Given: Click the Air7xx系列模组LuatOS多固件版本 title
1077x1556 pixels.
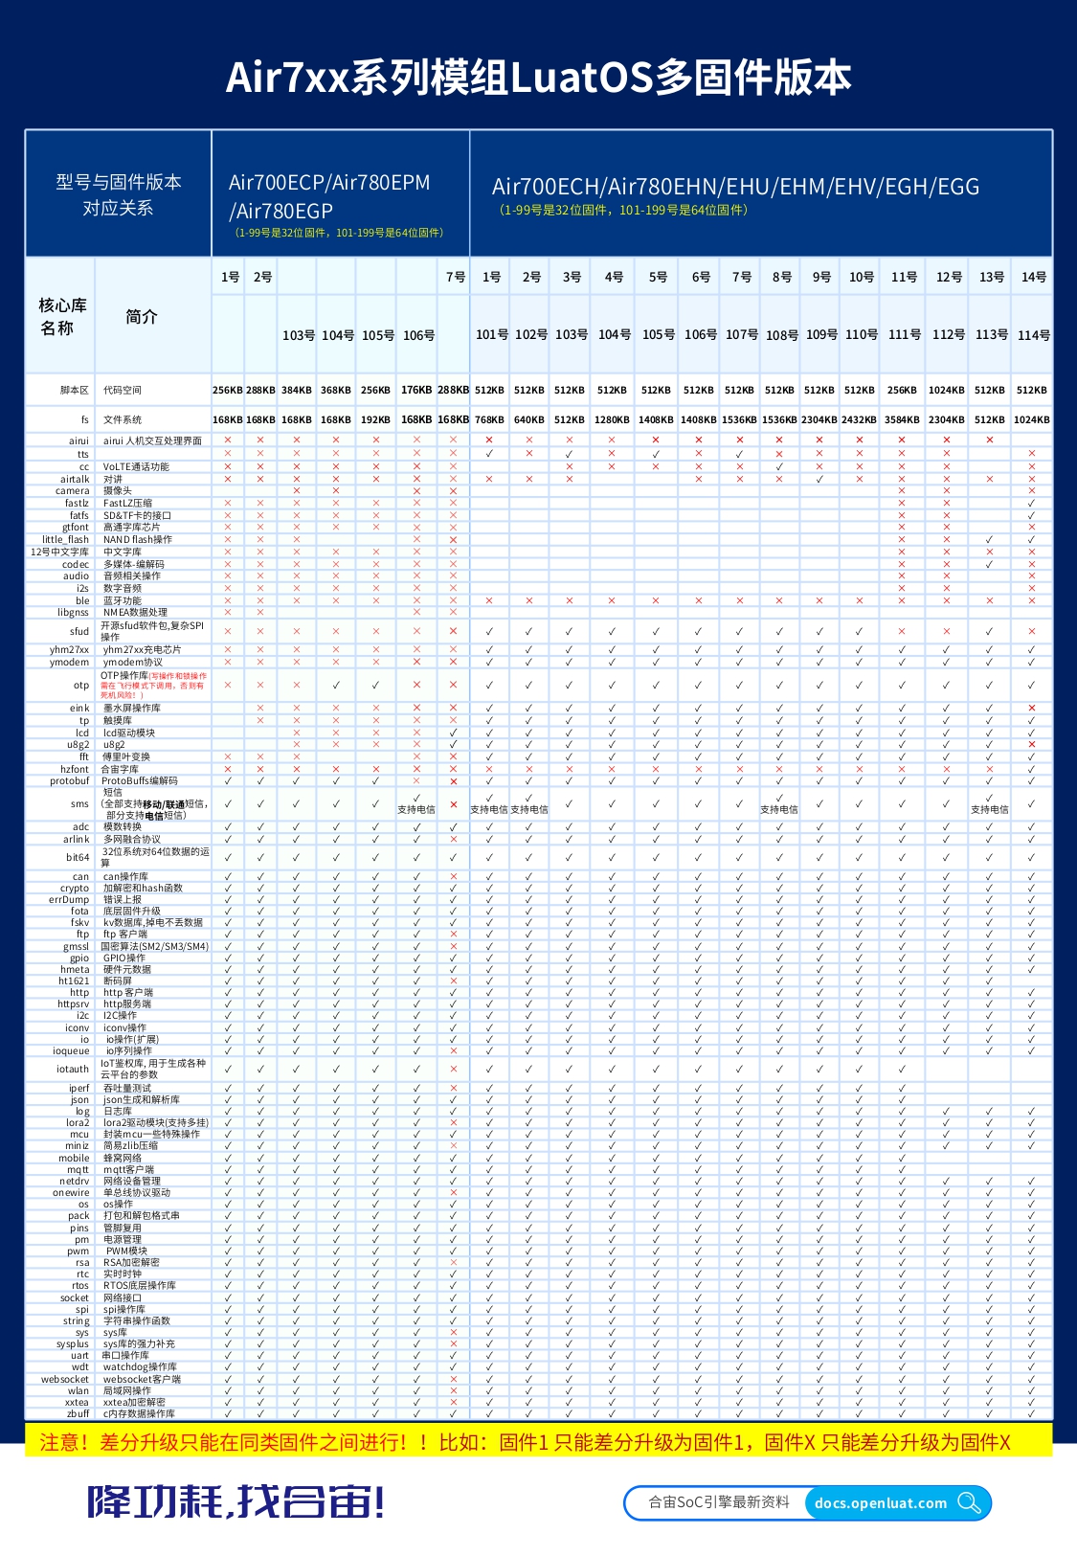Looking at the screenshot, I should pyautogui.click(x=538, y=78).
